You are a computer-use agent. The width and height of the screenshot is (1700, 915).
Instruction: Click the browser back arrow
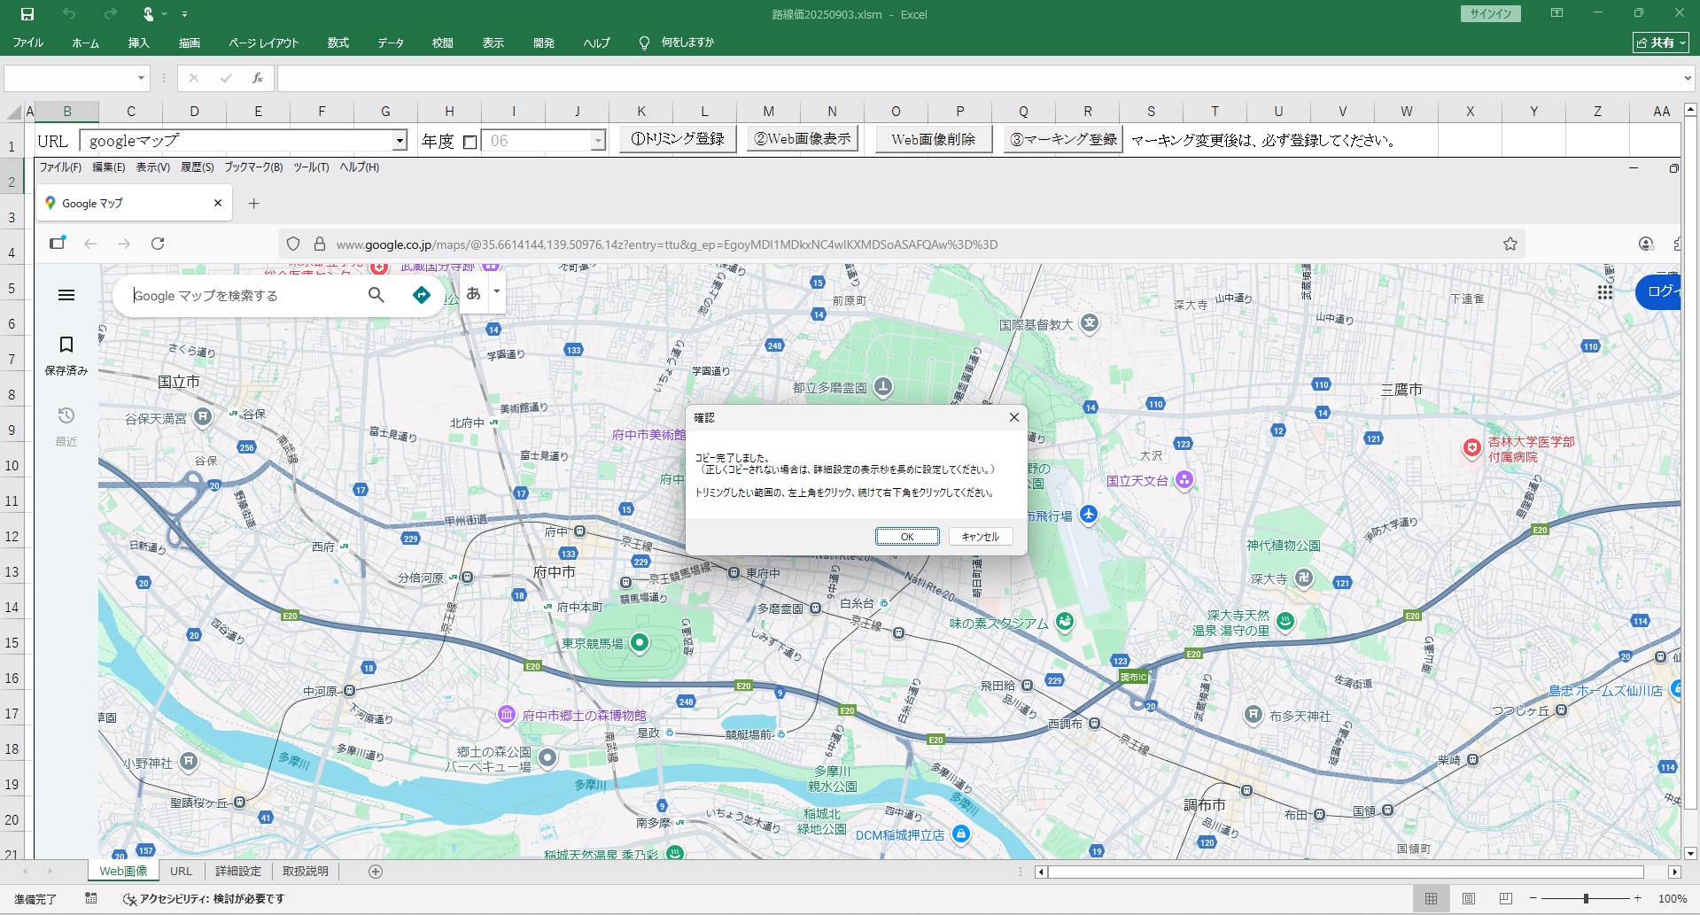[x=90, y=244]
